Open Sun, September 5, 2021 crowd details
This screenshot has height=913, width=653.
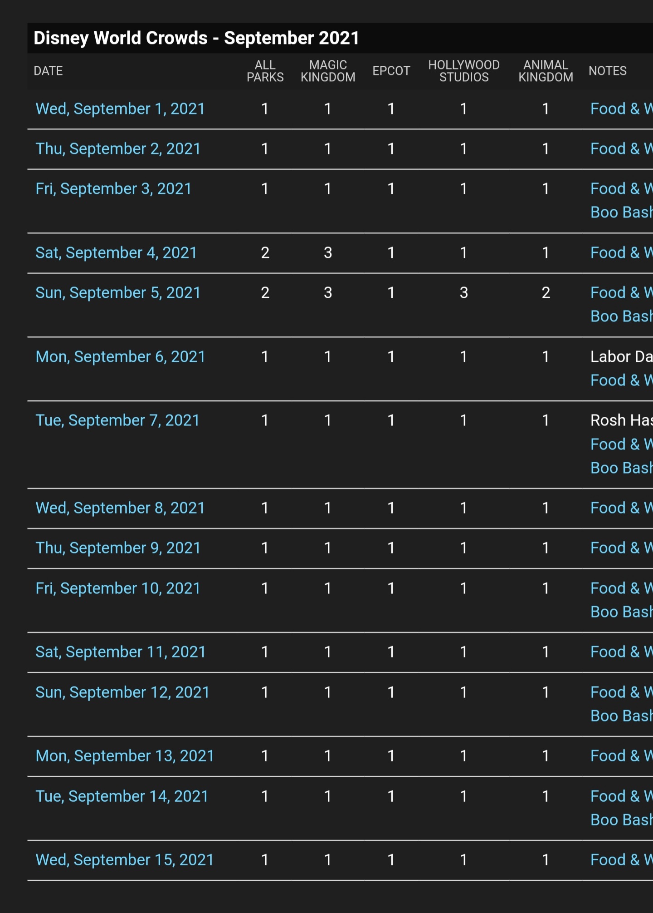(118, 293)
